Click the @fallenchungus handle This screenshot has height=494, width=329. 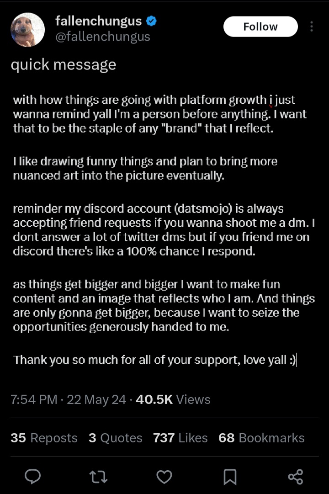tap(102, 37)
